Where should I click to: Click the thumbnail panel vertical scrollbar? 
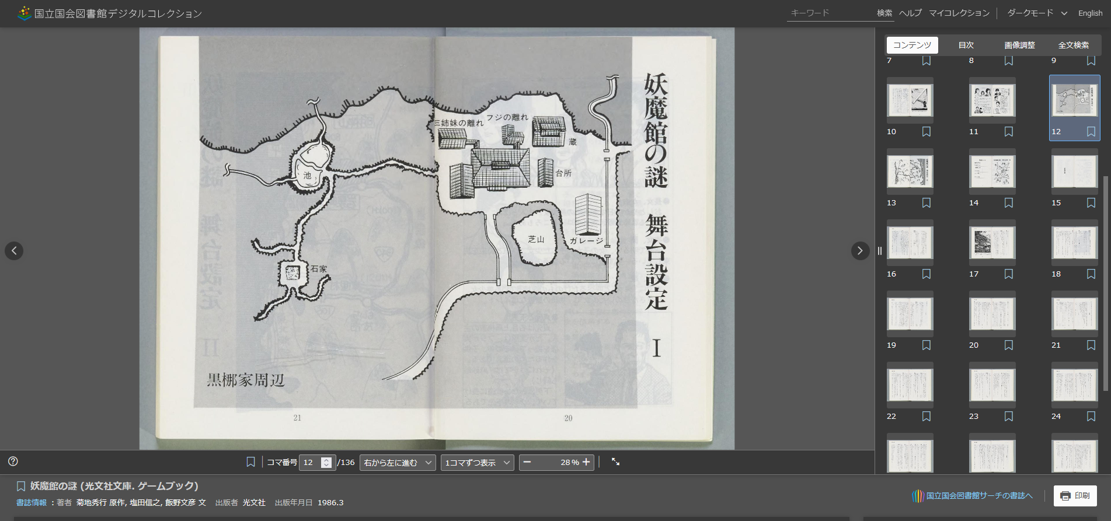tap(1105, 283)
